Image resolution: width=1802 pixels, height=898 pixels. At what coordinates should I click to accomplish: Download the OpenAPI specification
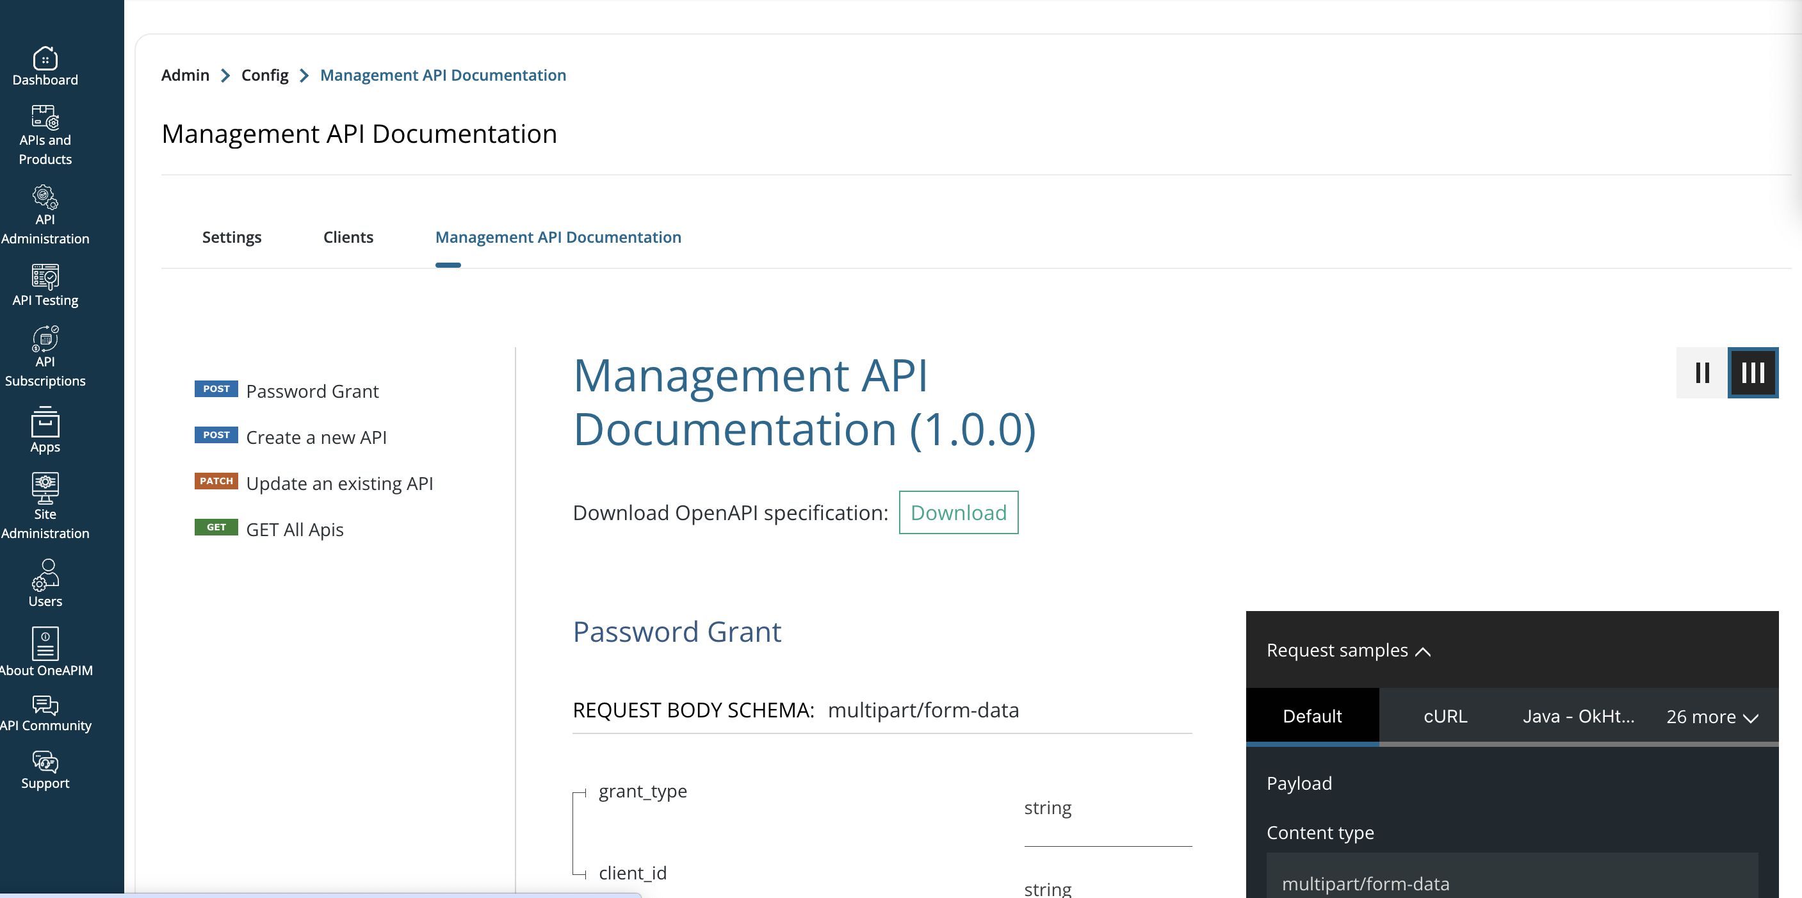pyautogui.click(x=959, y=512)
